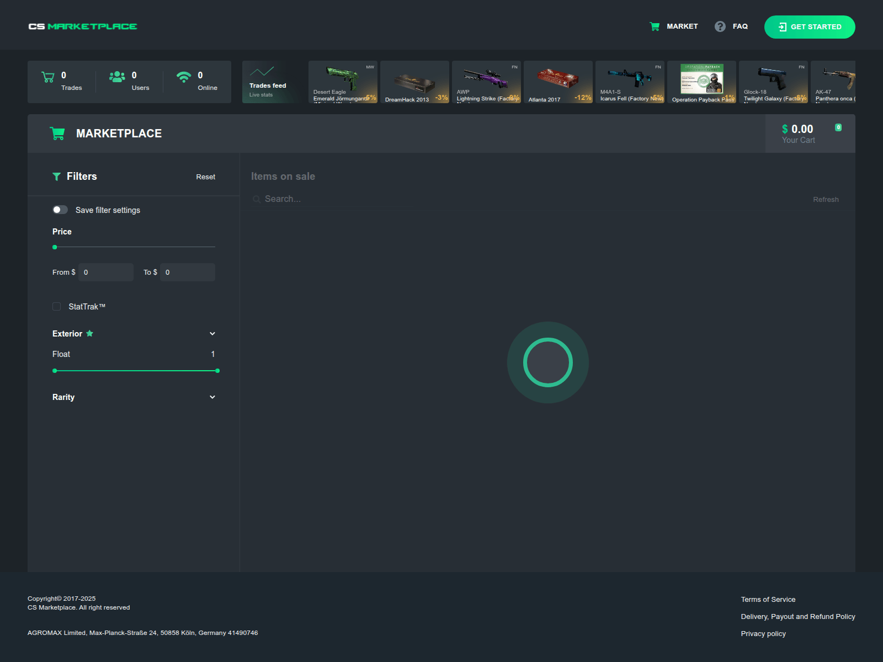Collapse the Exterior filter section
The image size is (883, 662).
[x=212, y=333]
